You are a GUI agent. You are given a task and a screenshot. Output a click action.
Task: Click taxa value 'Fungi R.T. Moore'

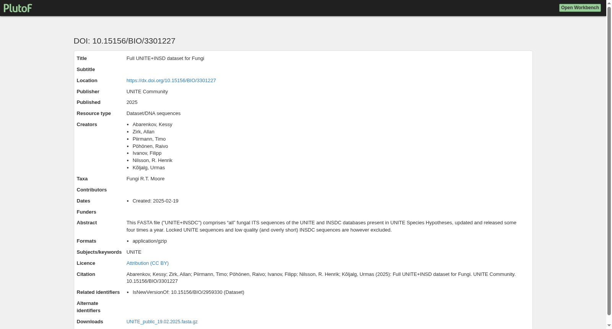click(x=145, y=179)
